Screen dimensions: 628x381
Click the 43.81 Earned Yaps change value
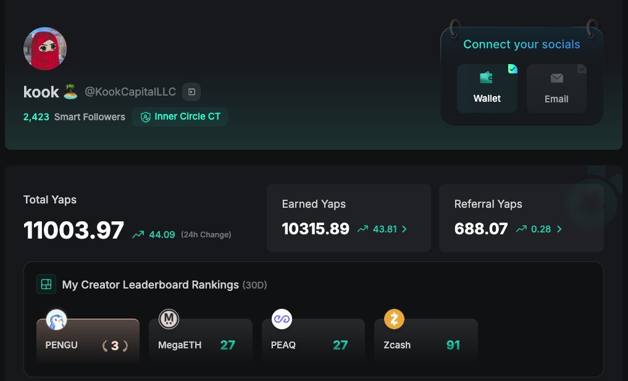(385, 229)
